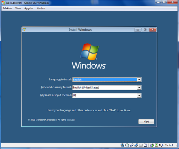Click the Right Control host key label

pyautogui.click(x=166, y=145)
